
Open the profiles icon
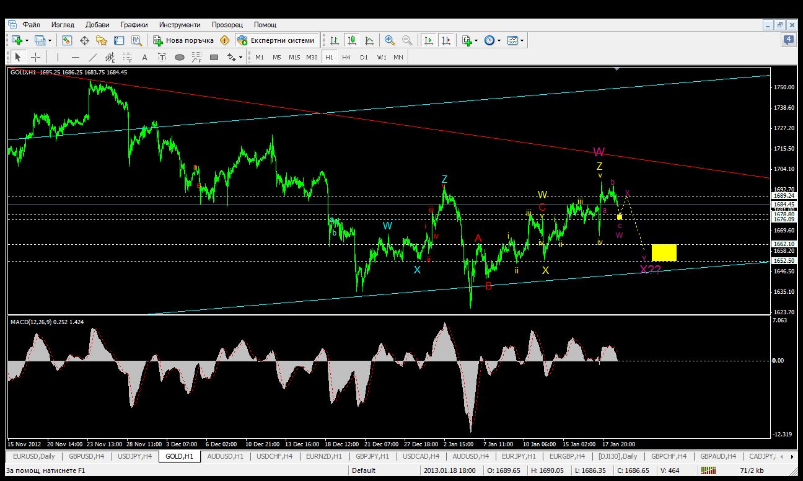click(x=40, y=40)
